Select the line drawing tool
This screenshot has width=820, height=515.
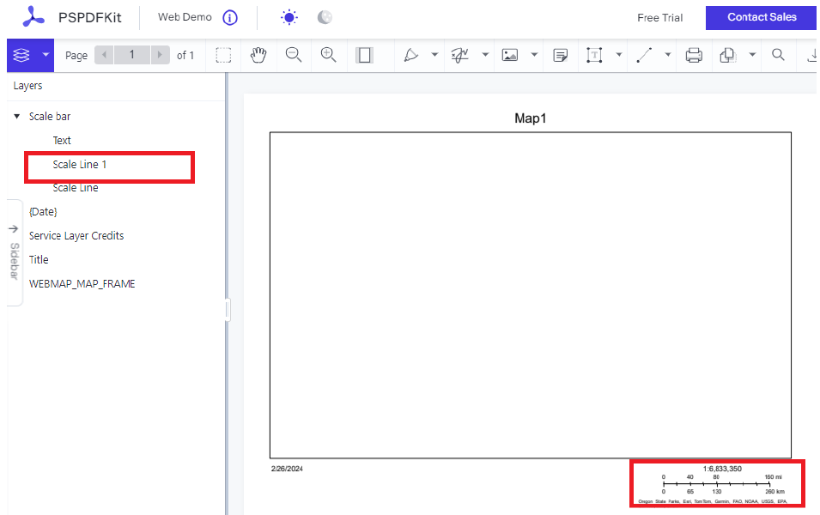click(644, 55)
